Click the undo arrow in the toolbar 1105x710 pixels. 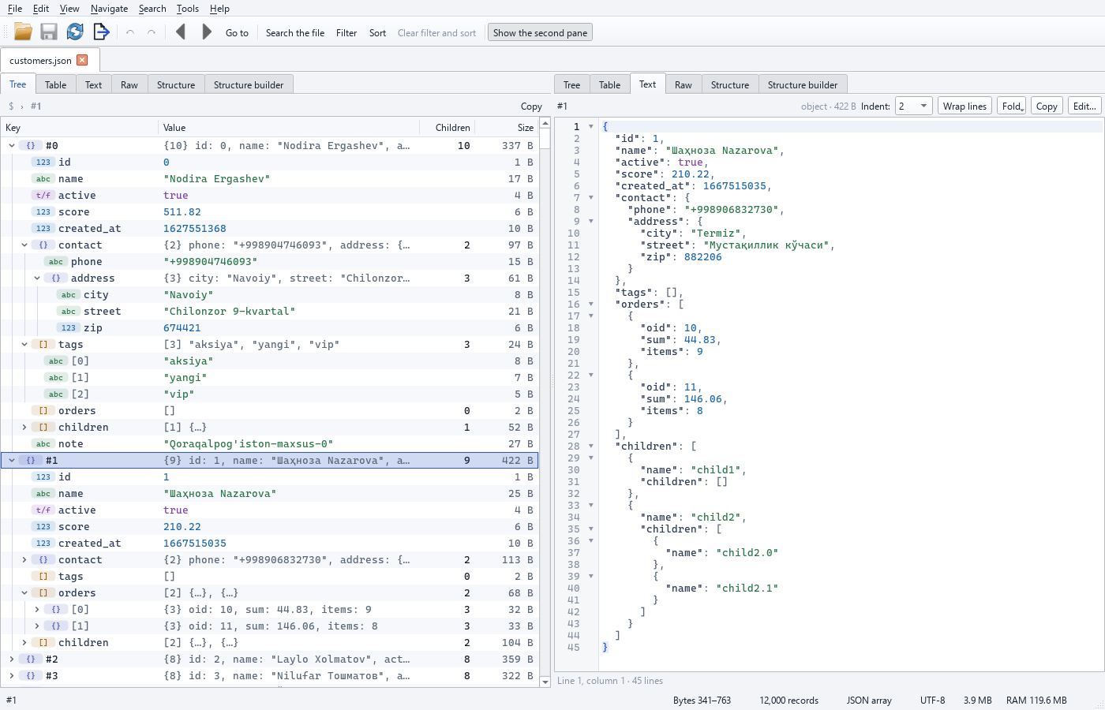click(130, 32)
